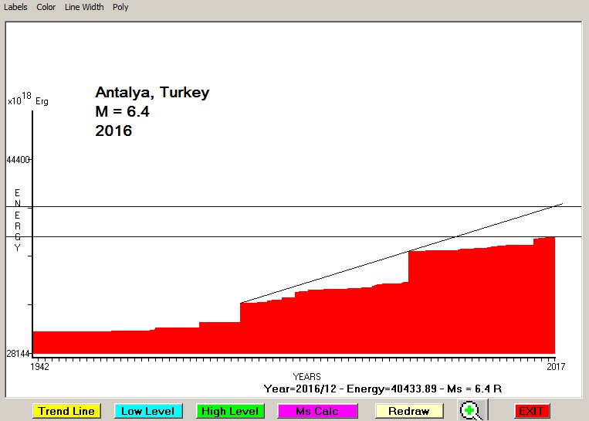This screenshot has width=589, height=421.
Task: Click the 28144 y-axis value label
Action: 18,354
